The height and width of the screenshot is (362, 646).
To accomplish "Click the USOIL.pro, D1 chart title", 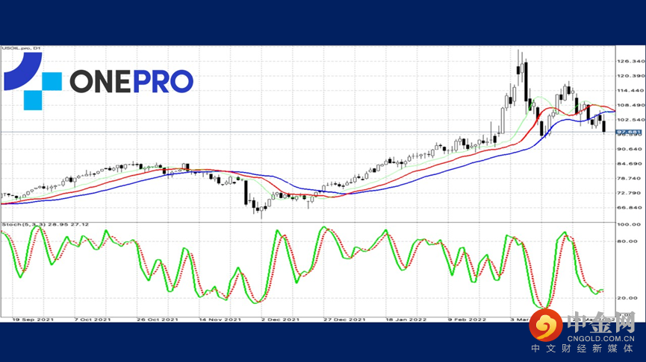I will [21, 48].
